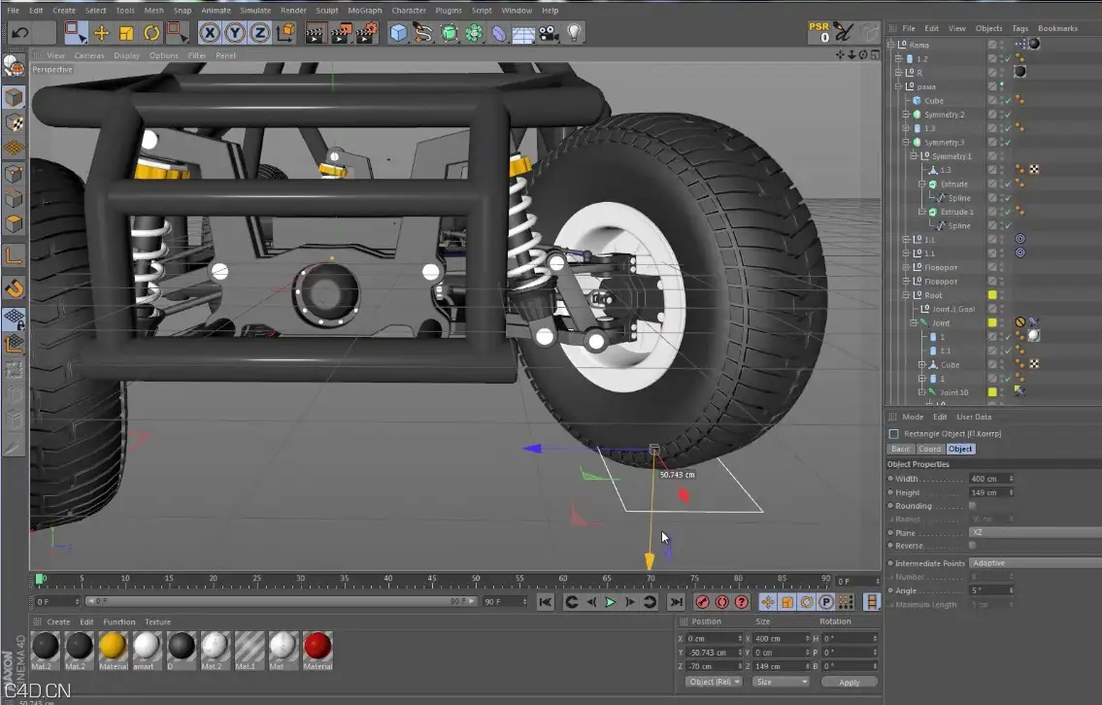Add a light bulb object
Image resolution: width=1102 pixels, height=705 pixels.
(574, 32)
